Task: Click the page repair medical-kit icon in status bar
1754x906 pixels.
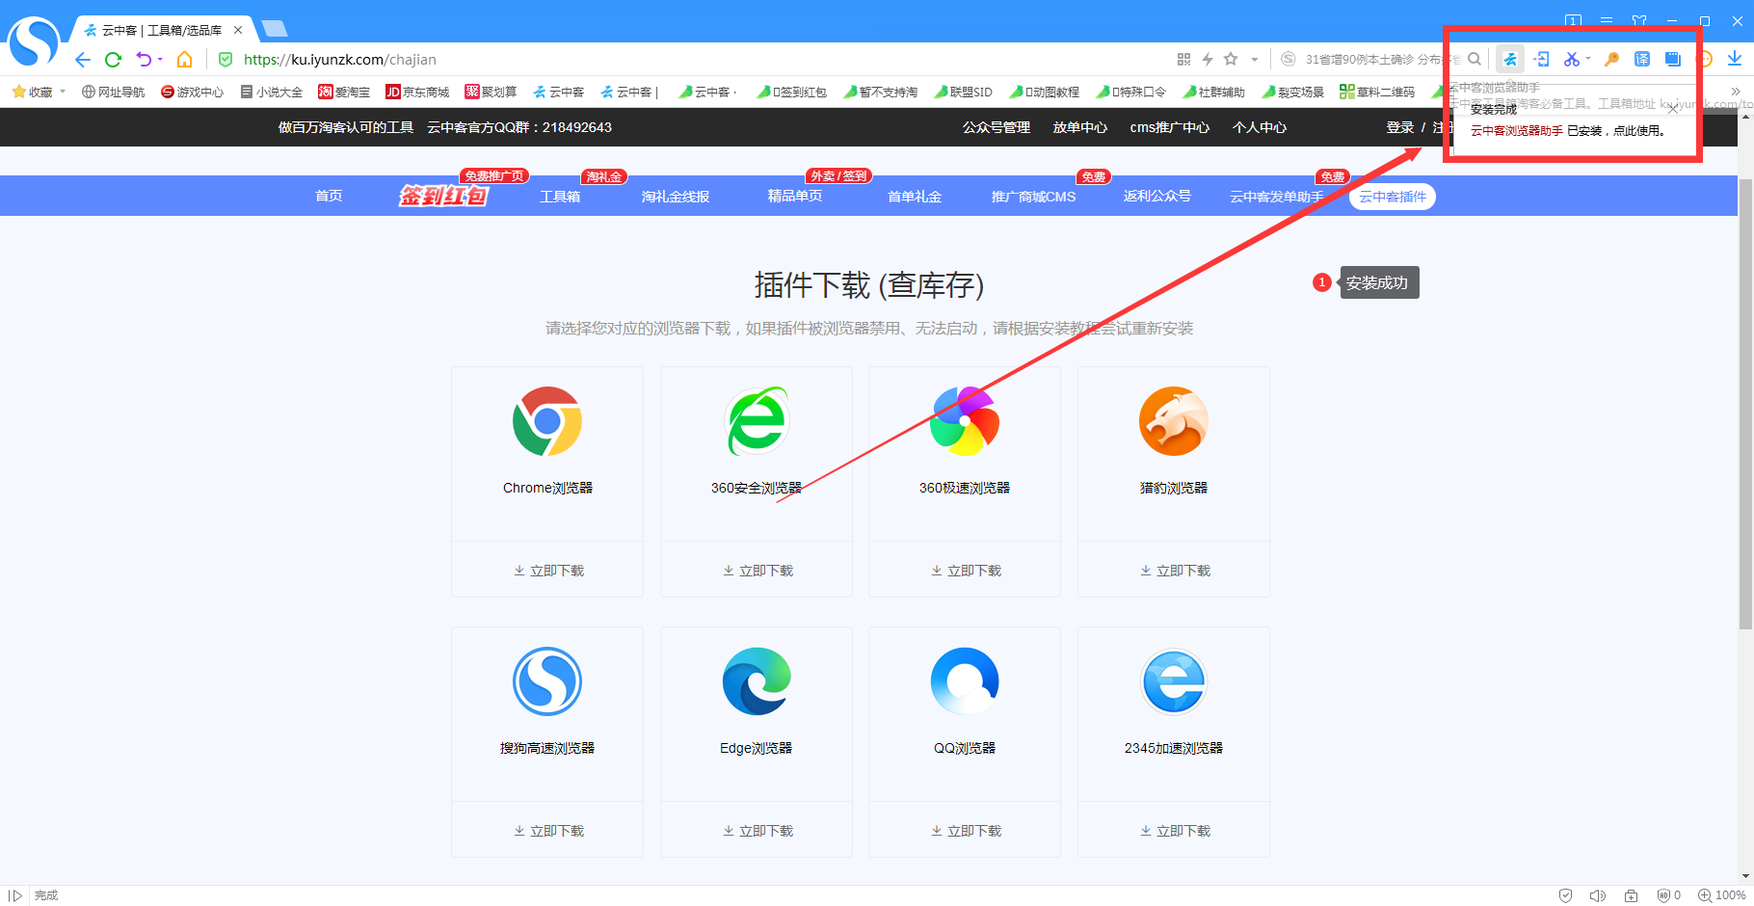Action: click(x=1631, y=894)
